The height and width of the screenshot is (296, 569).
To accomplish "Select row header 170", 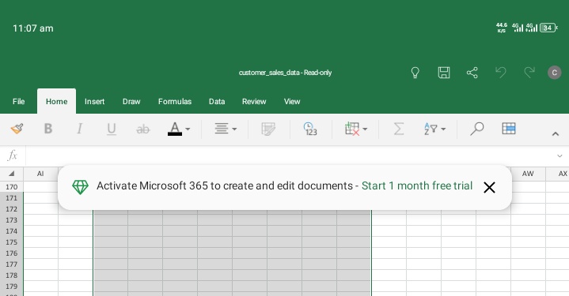I will coord(12,187).
